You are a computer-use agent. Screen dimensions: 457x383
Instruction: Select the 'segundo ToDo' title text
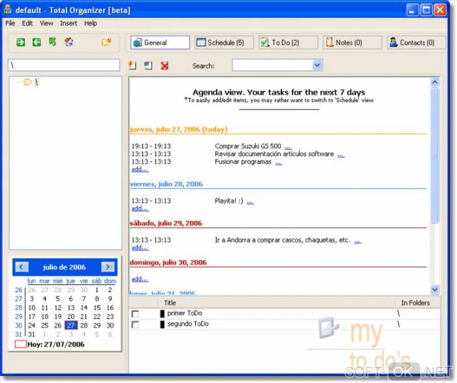point(188,324)
